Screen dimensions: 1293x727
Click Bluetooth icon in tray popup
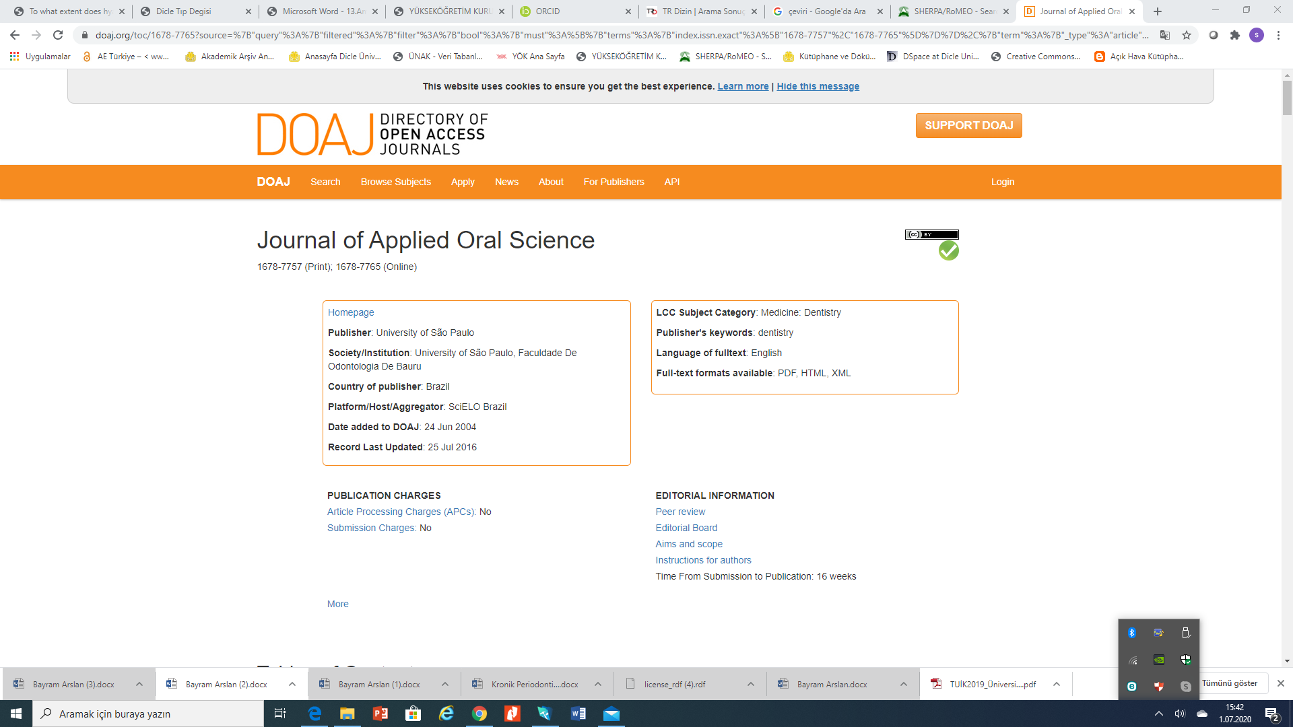tap(1132, 633)
